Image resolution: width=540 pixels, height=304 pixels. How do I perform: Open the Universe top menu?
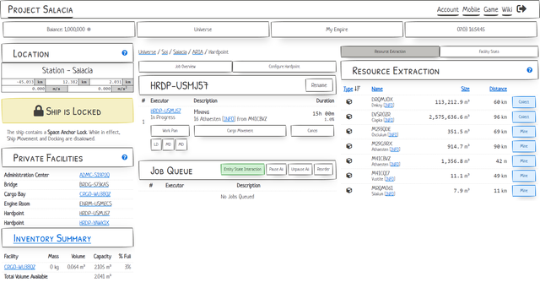coord(202,30)
